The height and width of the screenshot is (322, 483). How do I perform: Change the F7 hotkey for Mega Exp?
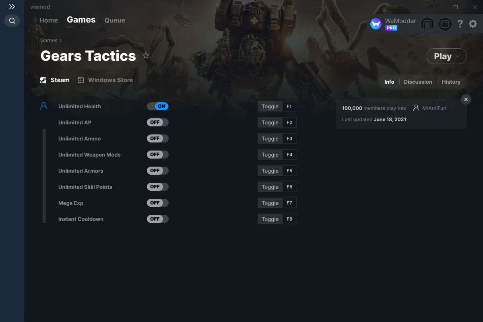coord(289,203)
